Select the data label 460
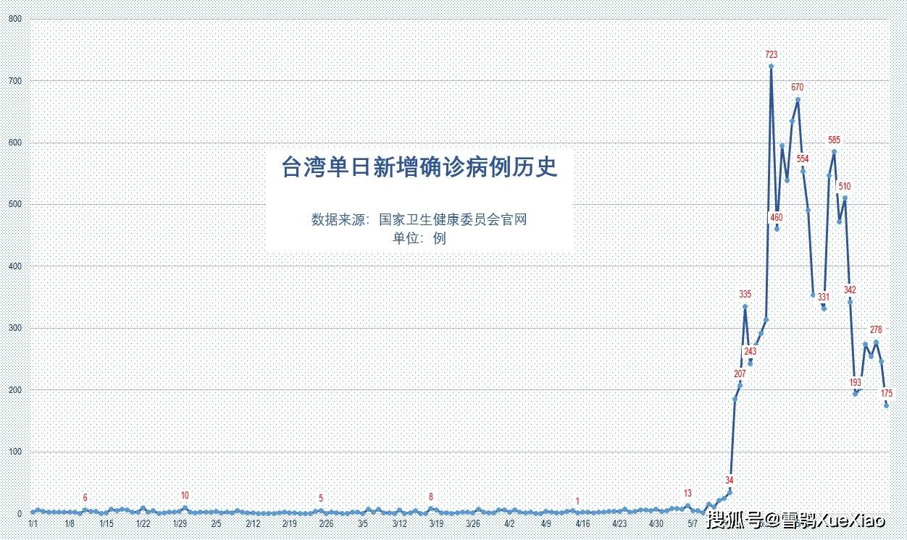This screenshot has height=540, width=907. 777,217
